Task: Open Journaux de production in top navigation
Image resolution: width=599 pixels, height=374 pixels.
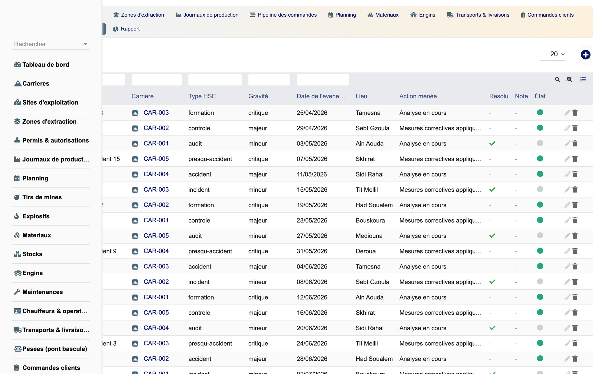Action: 207,15
